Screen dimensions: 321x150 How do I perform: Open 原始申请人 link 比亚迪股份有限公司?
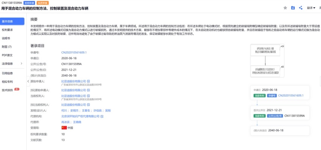coord(73,81)
